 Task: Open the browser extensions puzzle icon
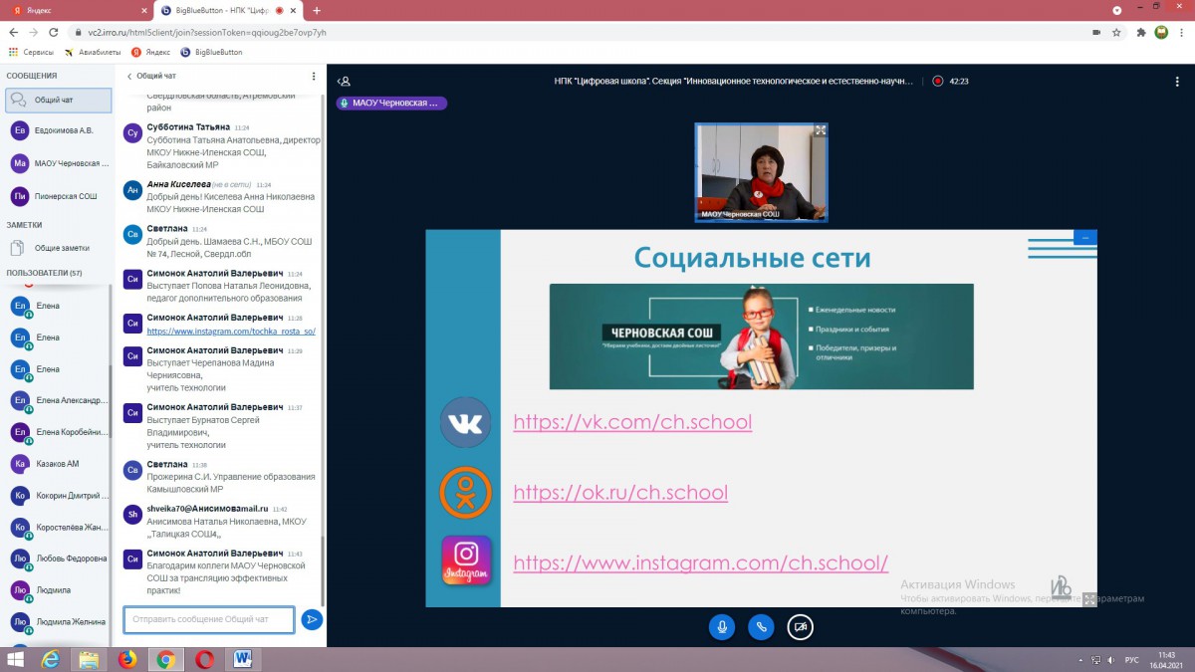pyautogui.click(x=1141, y=32)
